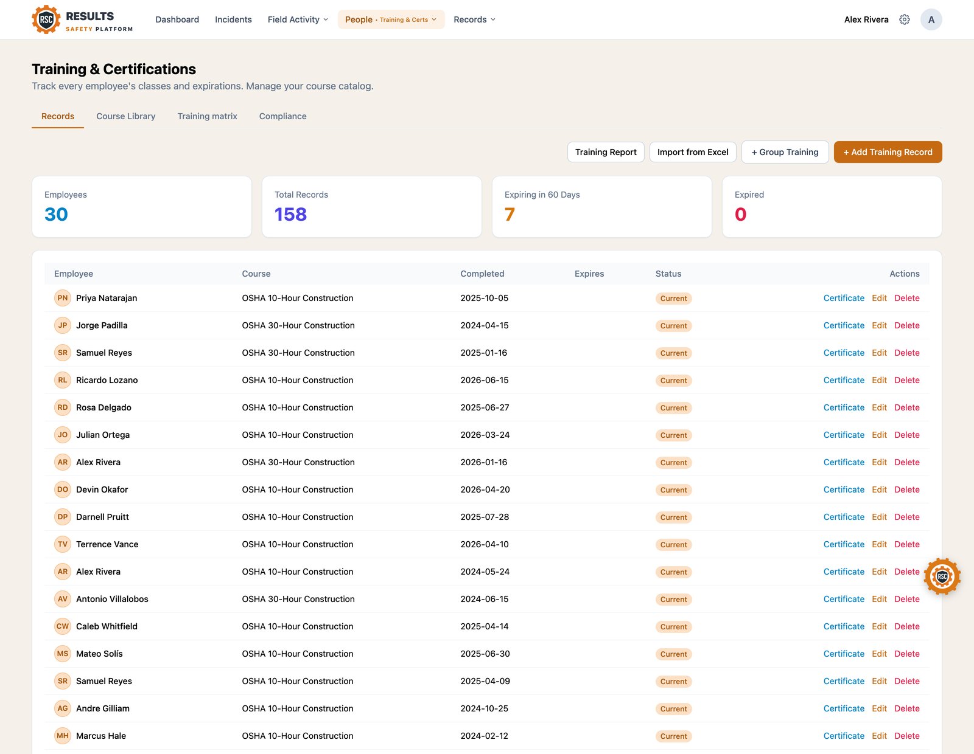Start a Group Training entry
Screen dimensions: 974x754
(x=785, y=152)
